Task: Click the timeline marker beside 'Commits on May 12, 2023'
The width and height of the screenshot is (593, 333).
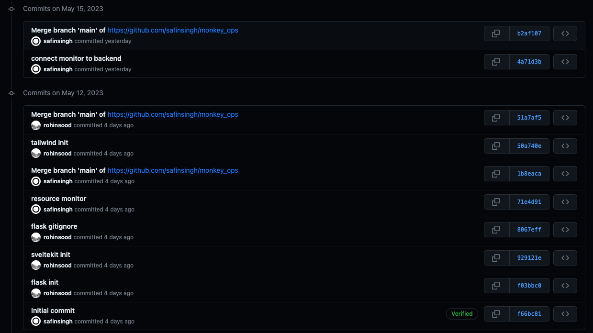Action: [11, 93]
